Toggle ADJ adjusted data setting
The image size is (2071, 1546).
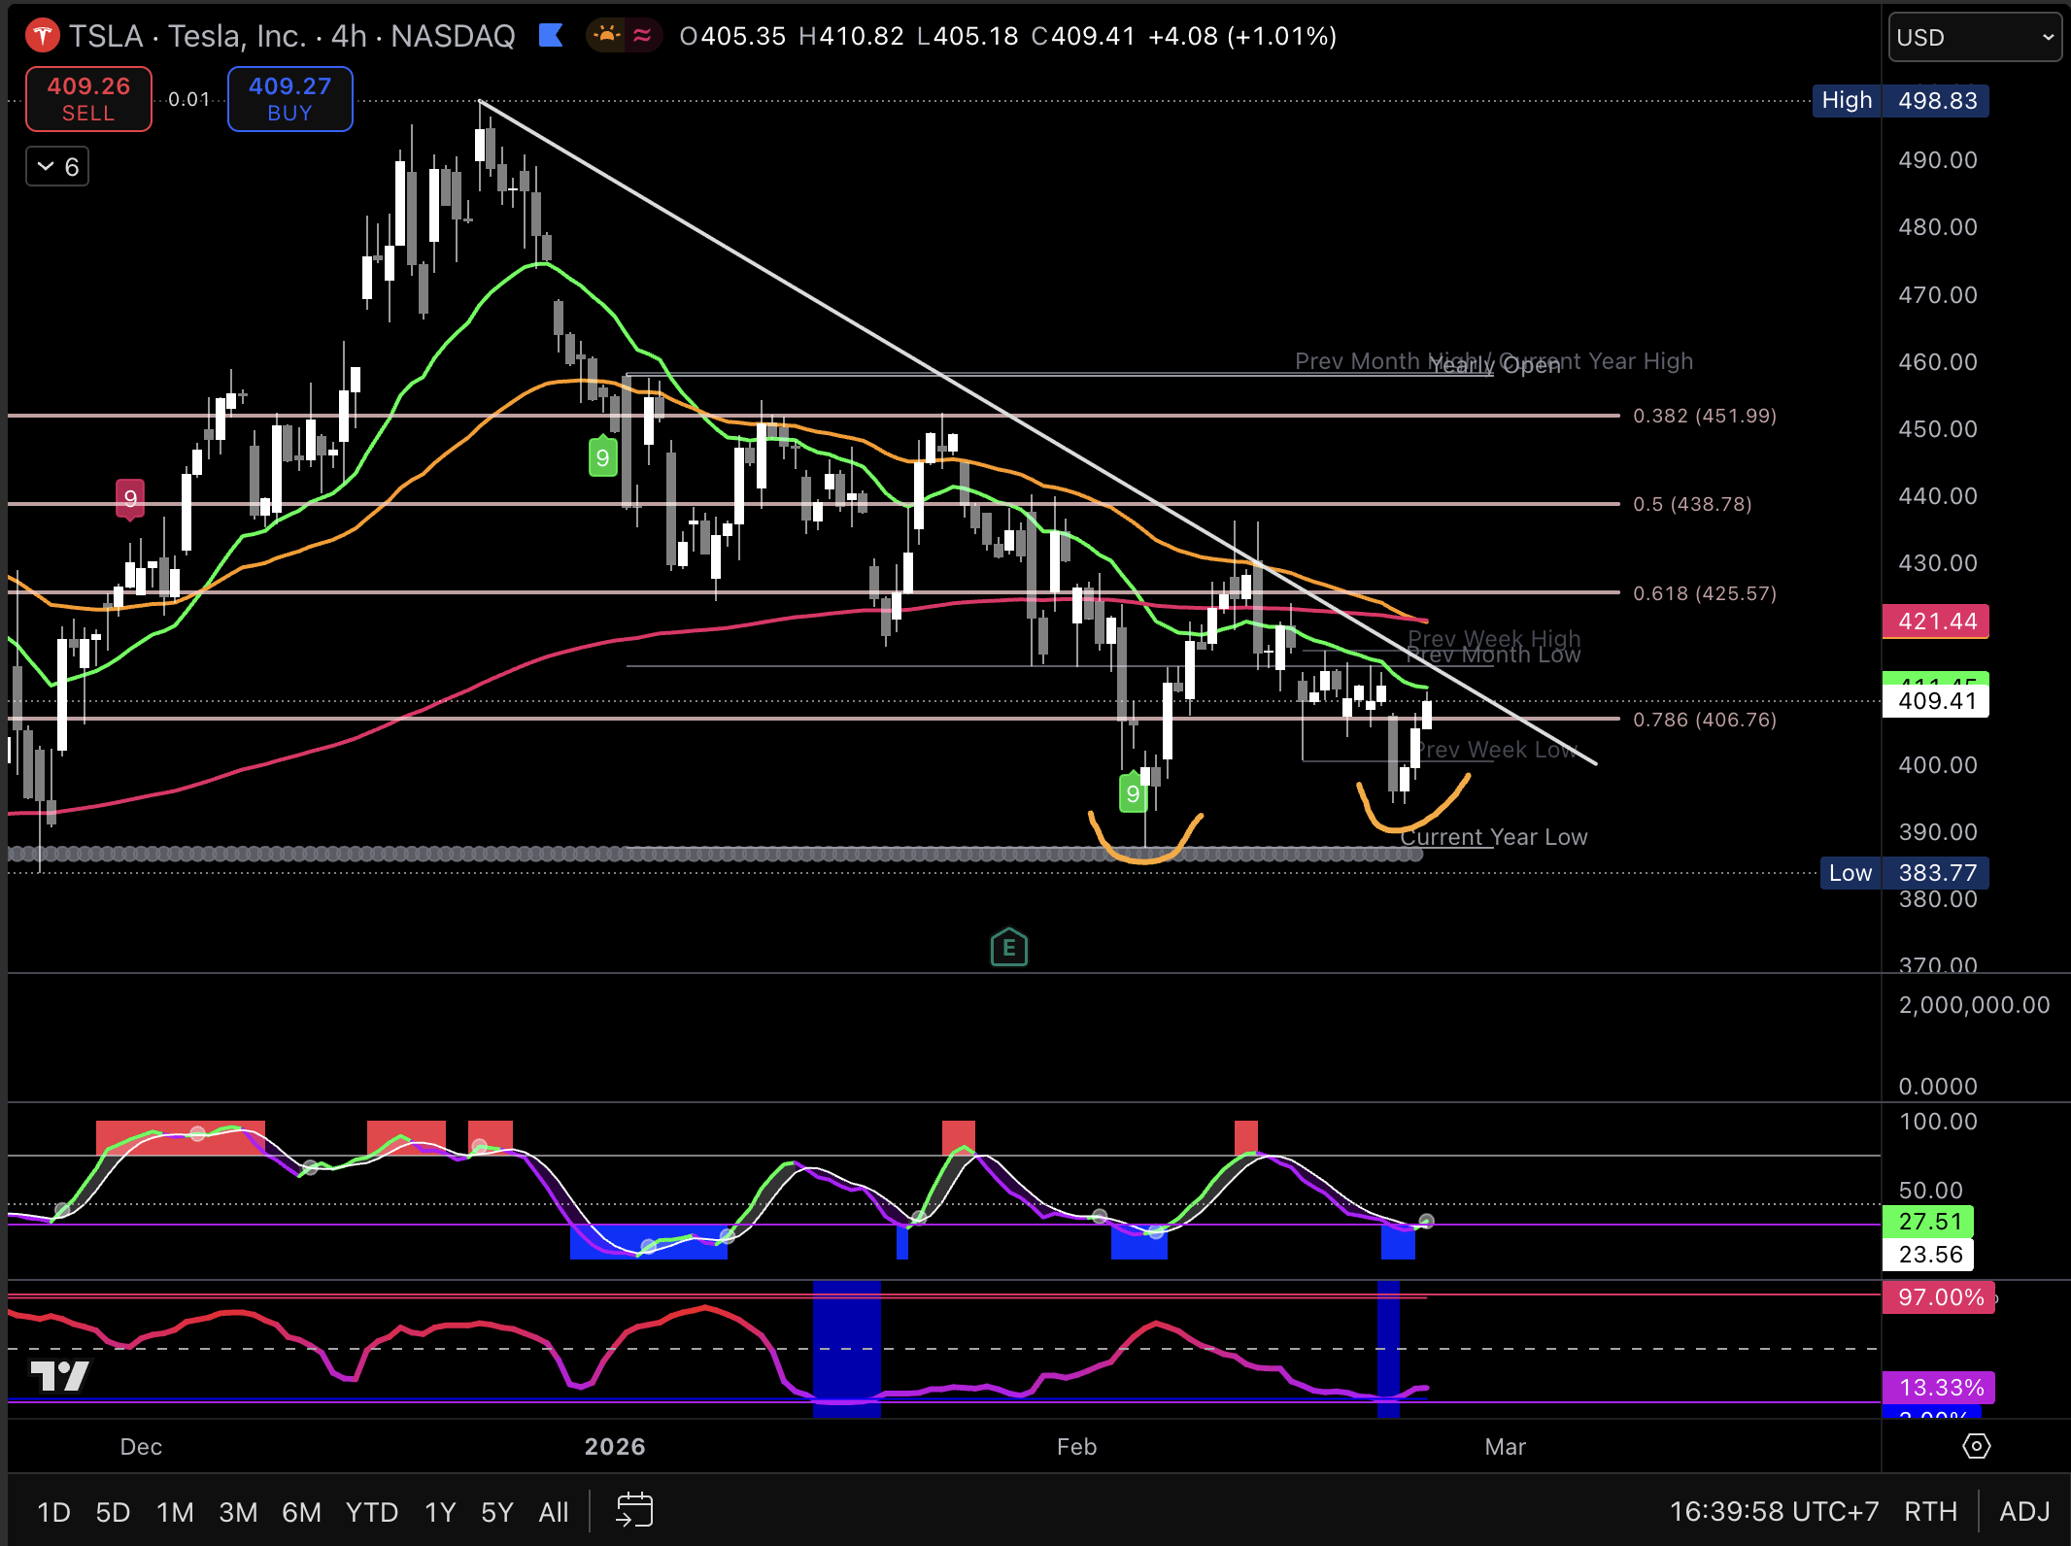2024,1512
